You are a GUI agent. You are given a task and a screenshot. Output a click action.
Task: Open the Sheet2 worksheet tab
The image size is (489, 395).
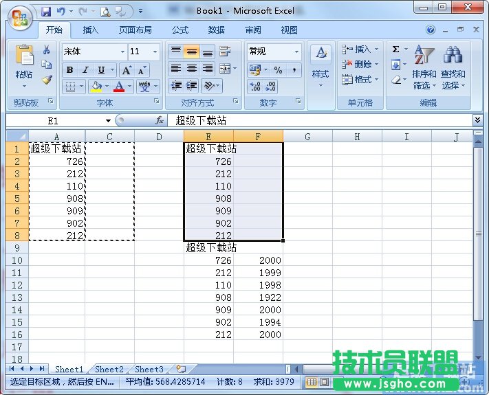click(109, 369)
